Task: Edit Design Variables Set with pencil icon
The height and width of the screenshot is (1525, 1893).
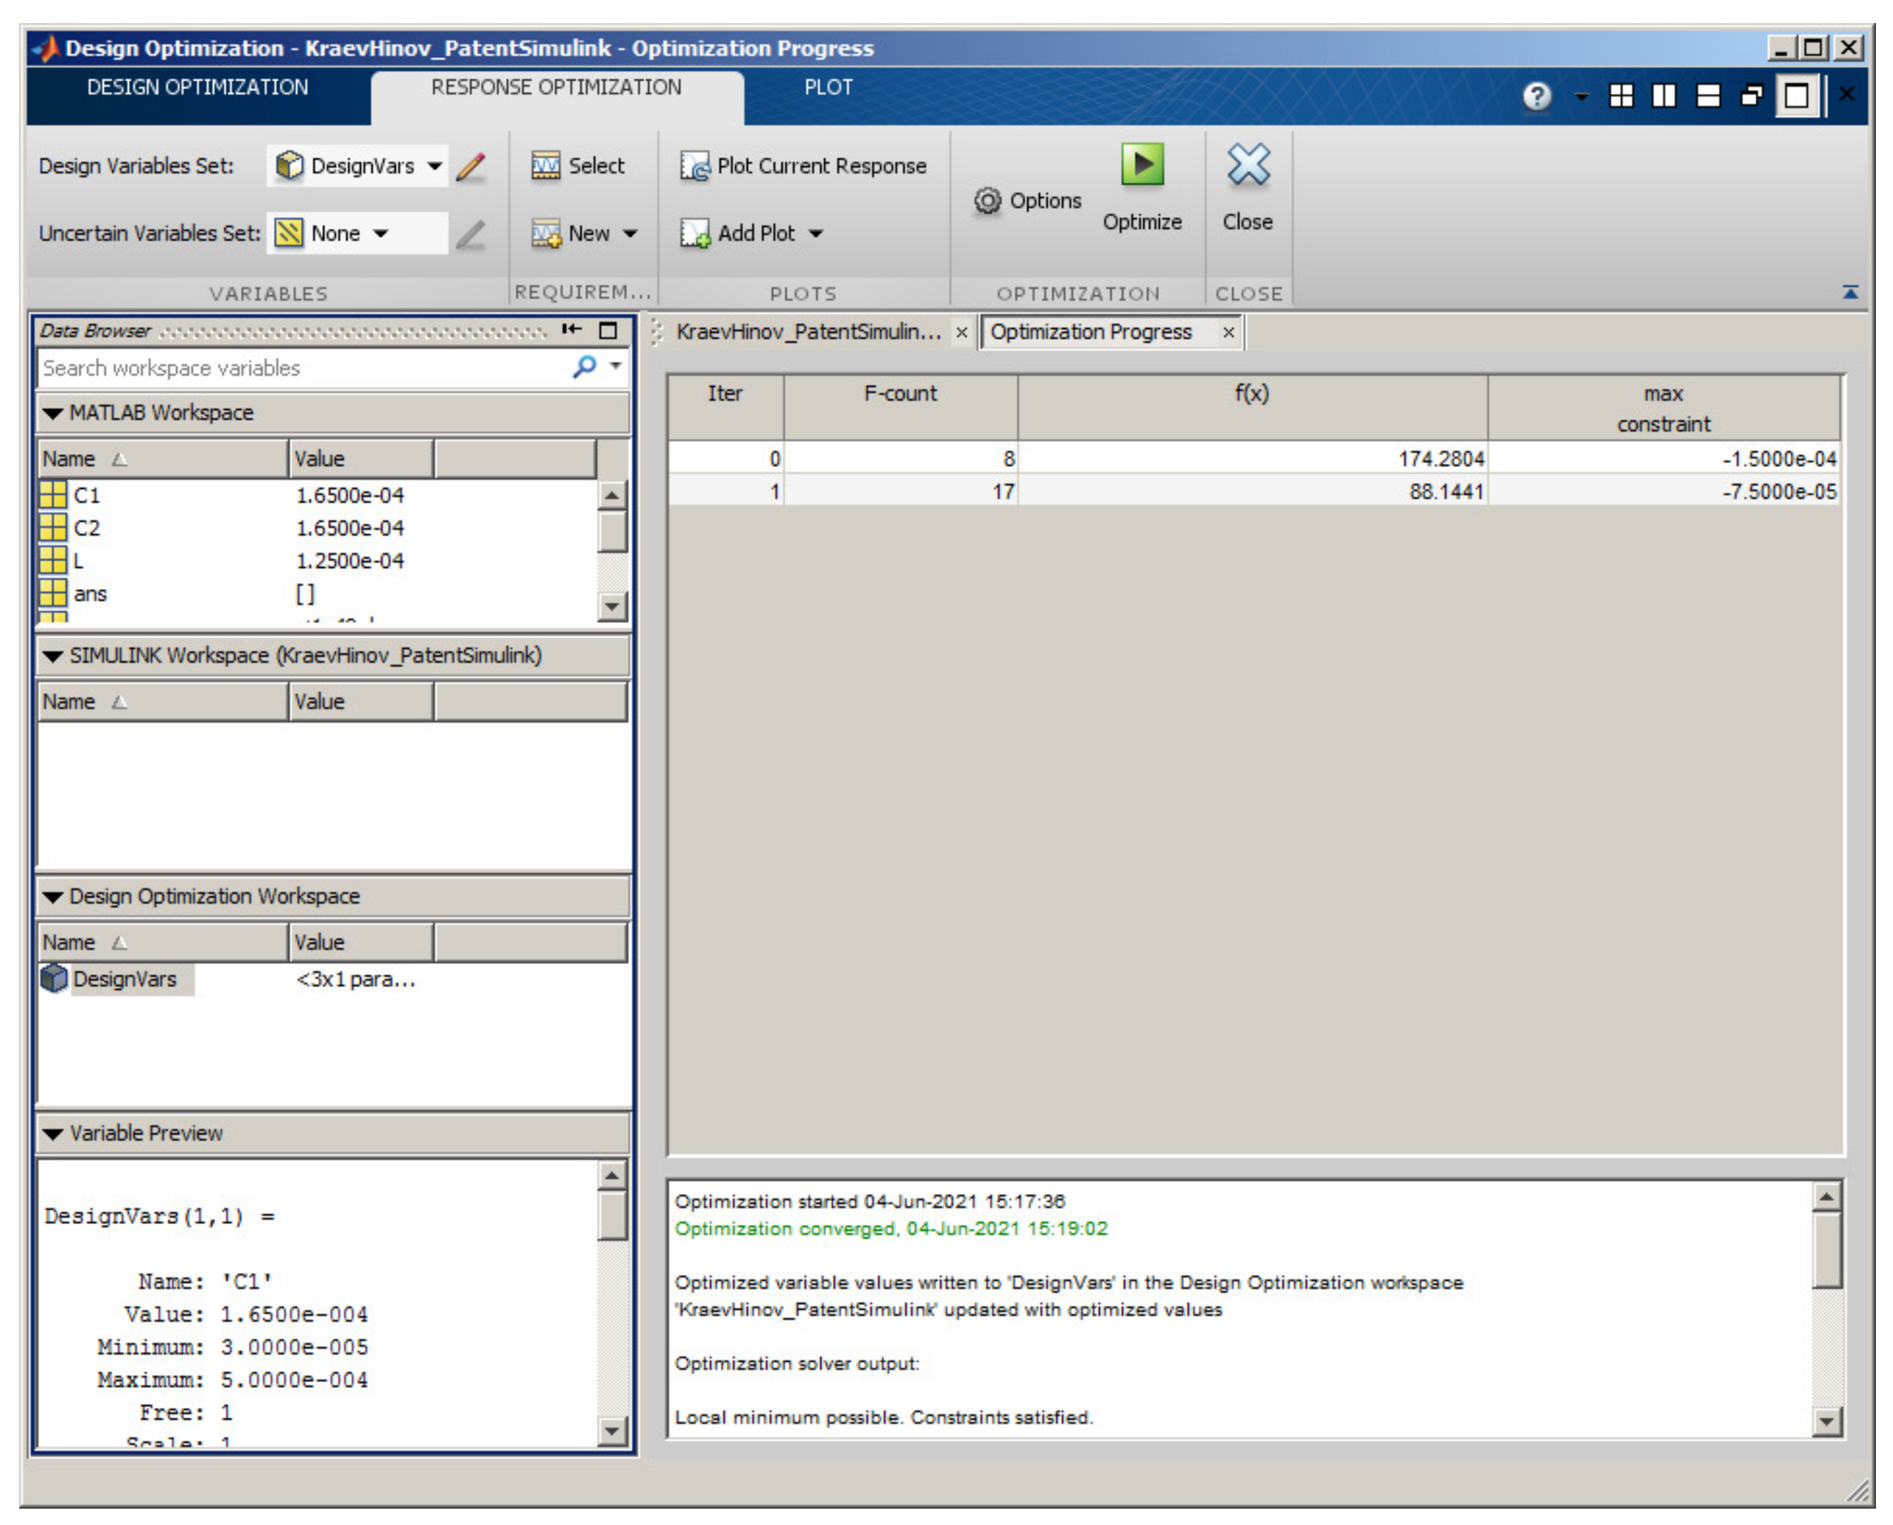Action: point(471,166)
